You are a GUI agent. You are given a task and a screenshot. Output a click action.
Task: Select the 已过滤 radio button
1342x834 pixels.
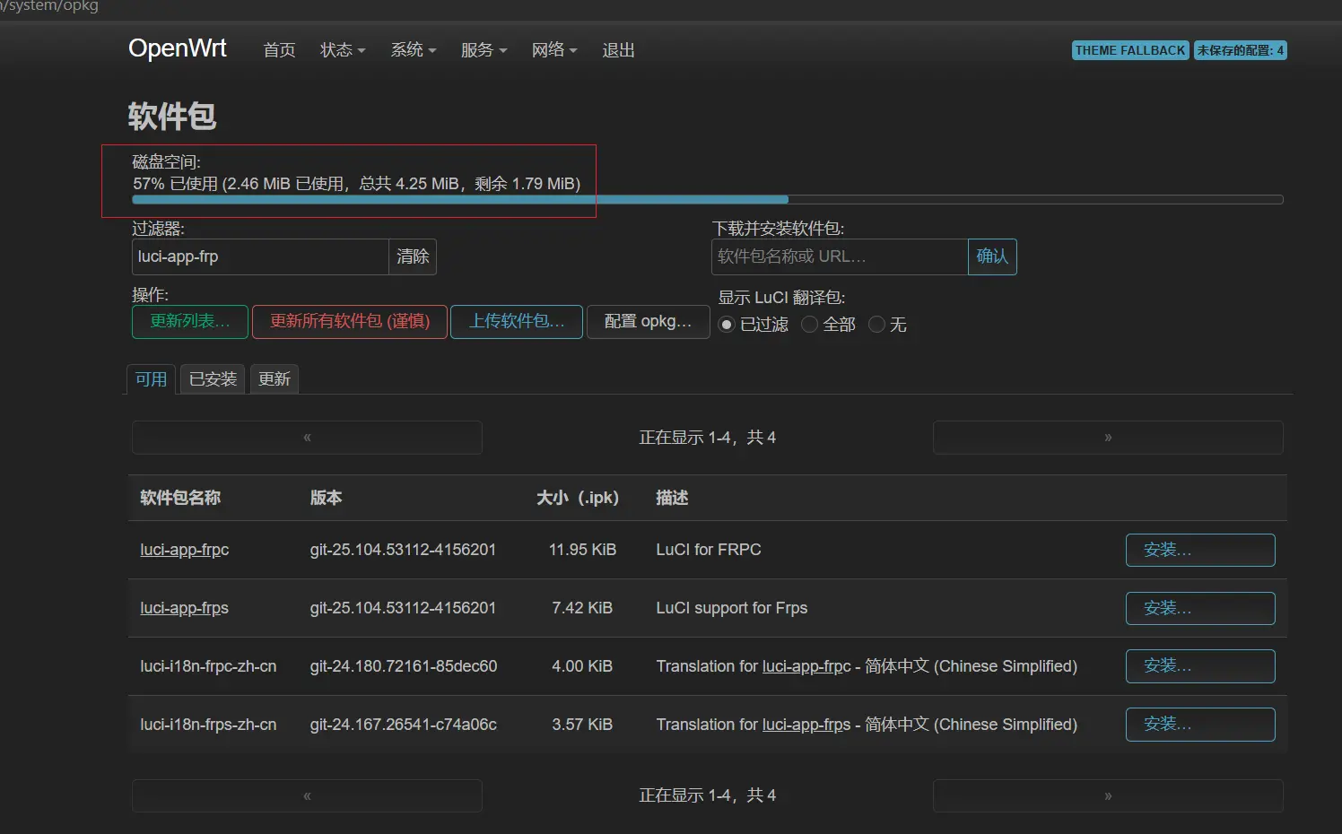pyautogui.click(x=727, y=325)
